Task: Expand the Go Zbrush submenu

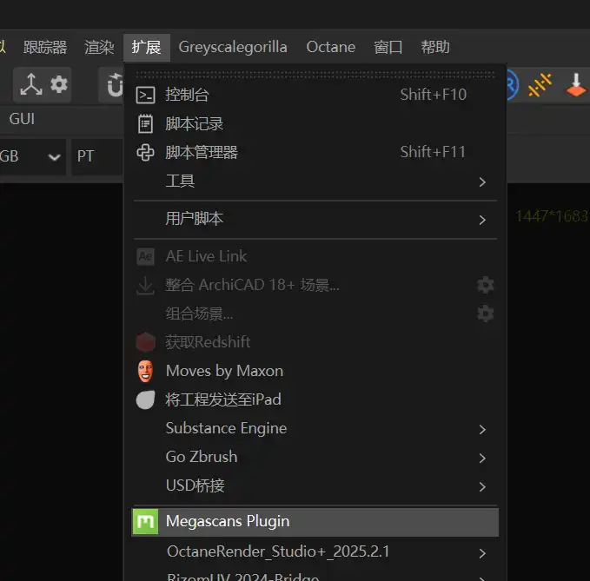Action: 202,457
